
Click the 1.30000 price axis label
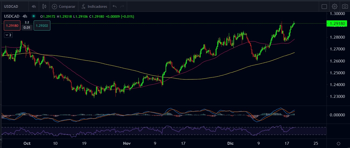337,13
